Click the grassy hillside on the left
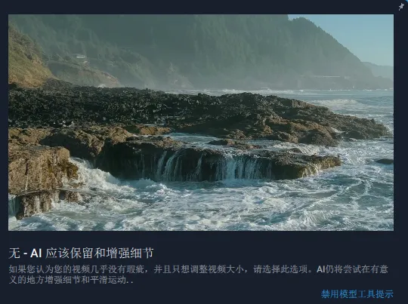 (25, 60)
